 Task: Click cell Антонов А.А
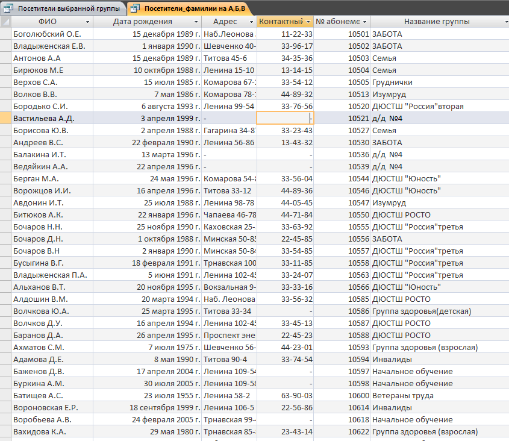[52, 58]
